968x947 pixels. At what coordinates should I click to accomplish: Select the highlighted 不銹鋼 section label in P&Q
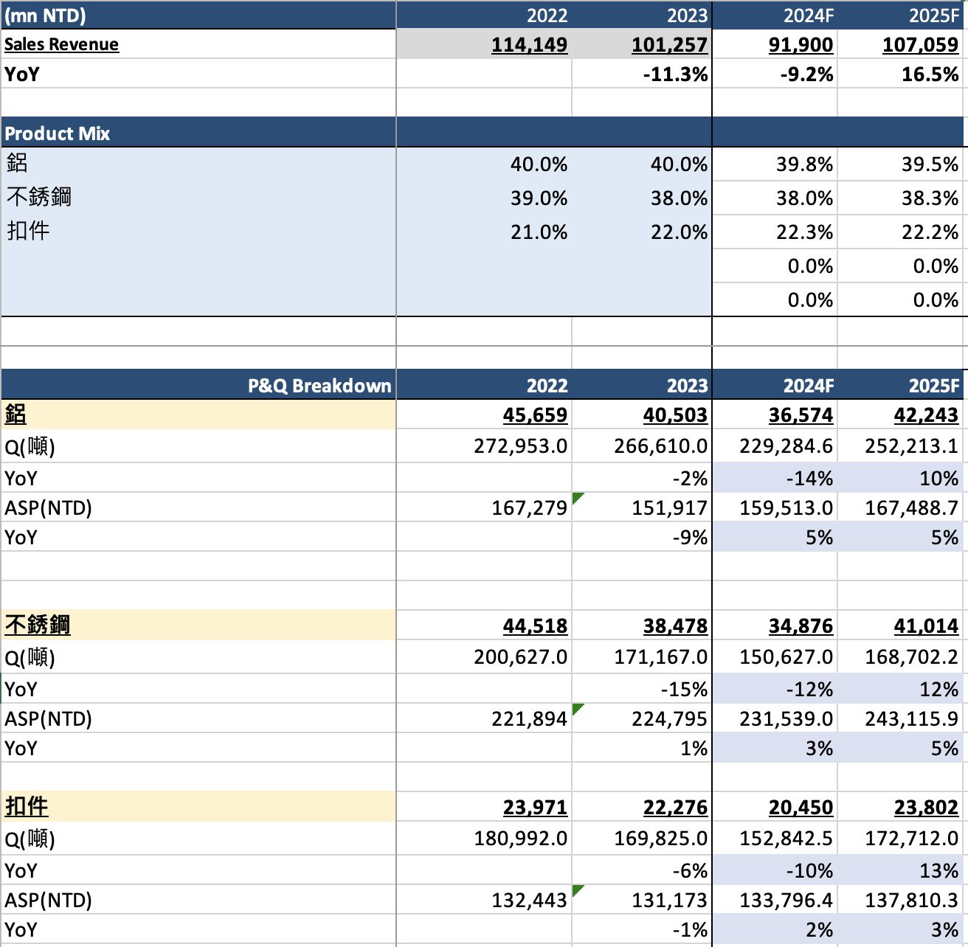click(38, 625)
